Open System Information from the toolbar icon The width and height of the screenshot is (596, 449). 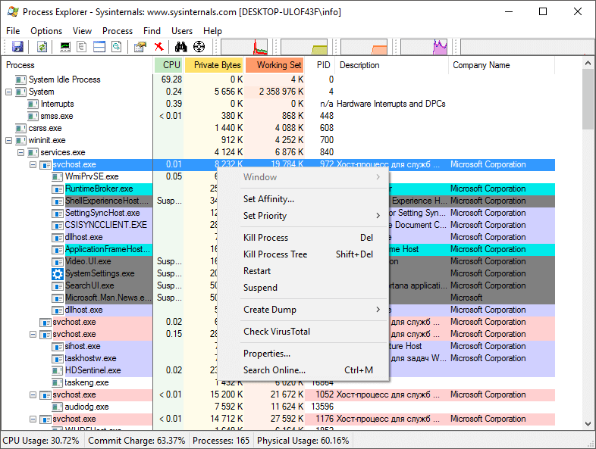pyautogui.click(x=66, y=47)
